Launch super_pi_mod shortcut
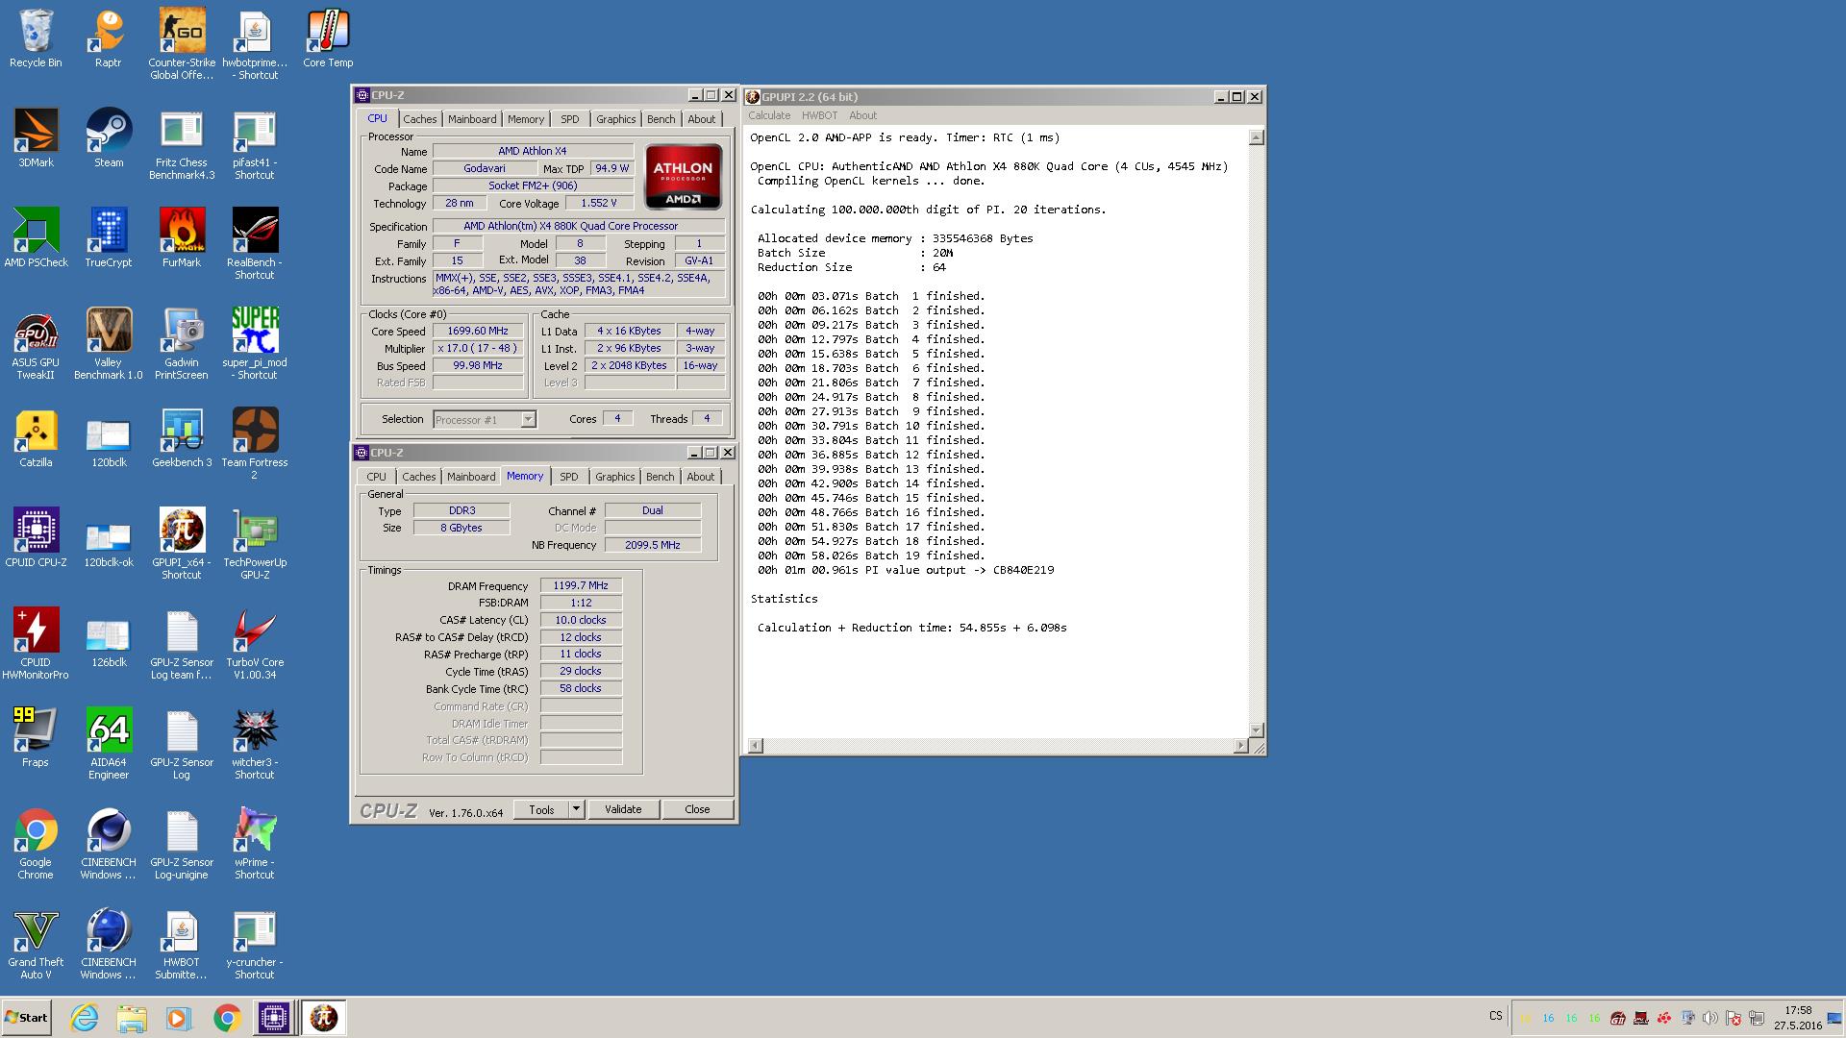 (255, 344)
